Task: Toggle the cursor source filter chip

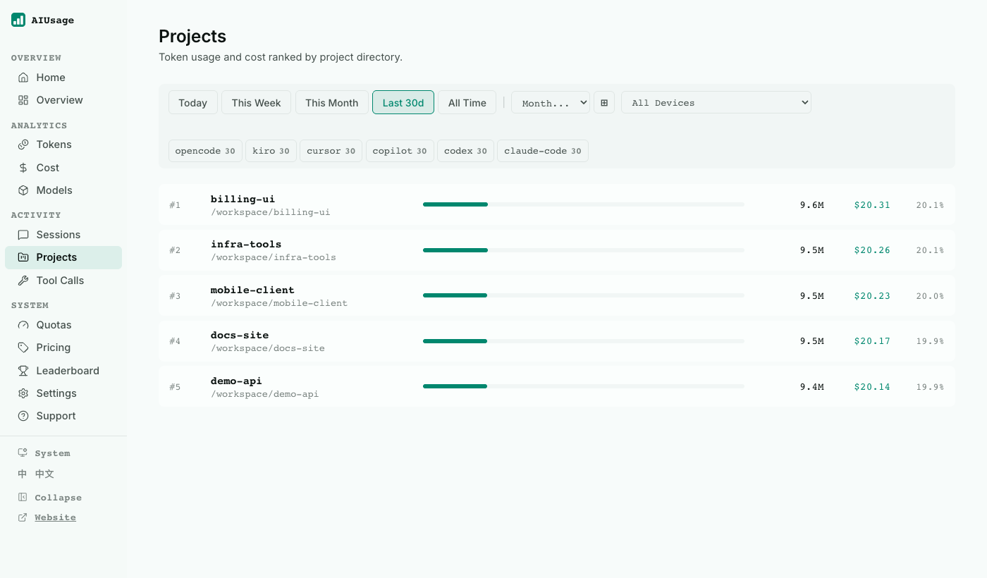Action: point(331,151)
